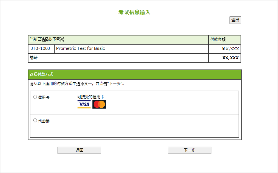Click the 考试信息输入 page title
The height and width of the screenshot is (173, 278).
(135, 12)
